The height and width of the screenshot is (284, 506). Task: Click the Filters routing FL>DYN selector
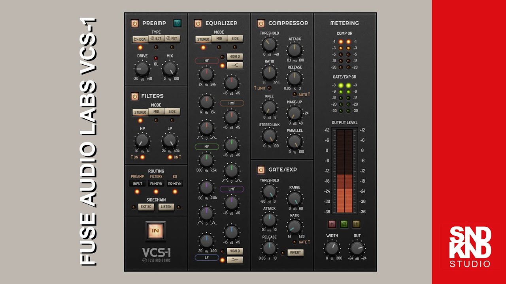(156, 183)
